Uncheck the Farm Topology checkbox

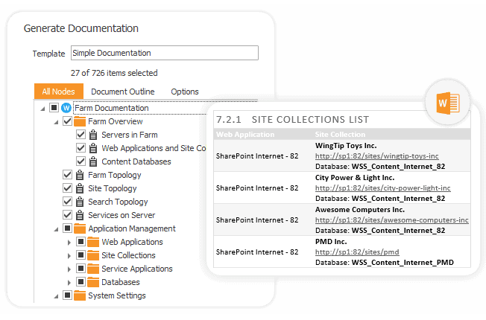point(68,176)
